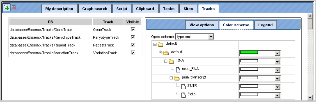Open color dropdown arrow for nested default
The image size is (316, 102).
point(277,53)
